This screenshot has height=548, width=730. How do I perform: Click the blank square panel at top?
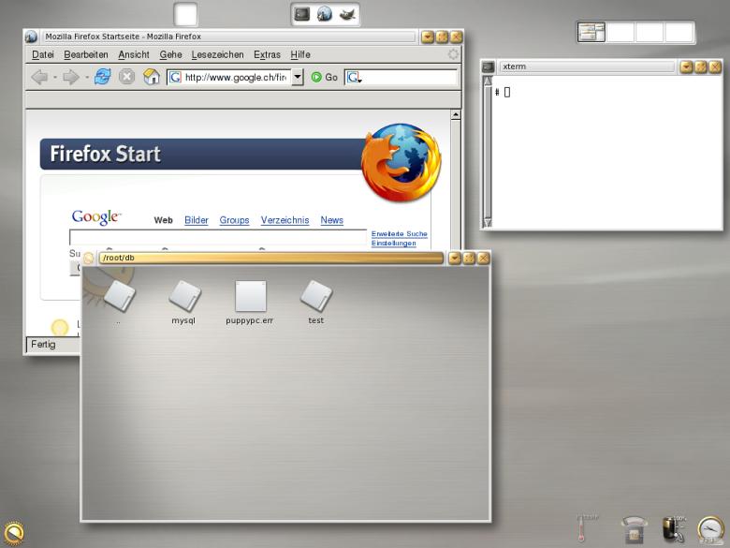point(185,14)
